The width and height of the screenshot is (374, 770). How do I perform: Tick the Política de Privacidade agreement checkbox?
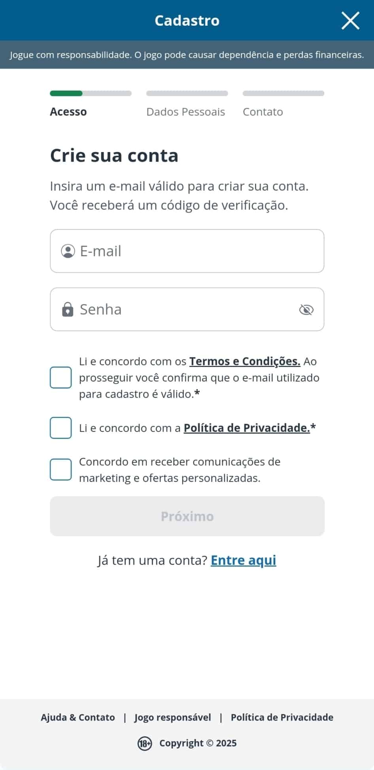[x=60, y=428]
